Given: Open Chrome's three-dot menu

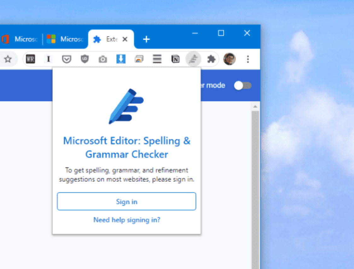Looking at the screenshot, I should pos(248,59).
